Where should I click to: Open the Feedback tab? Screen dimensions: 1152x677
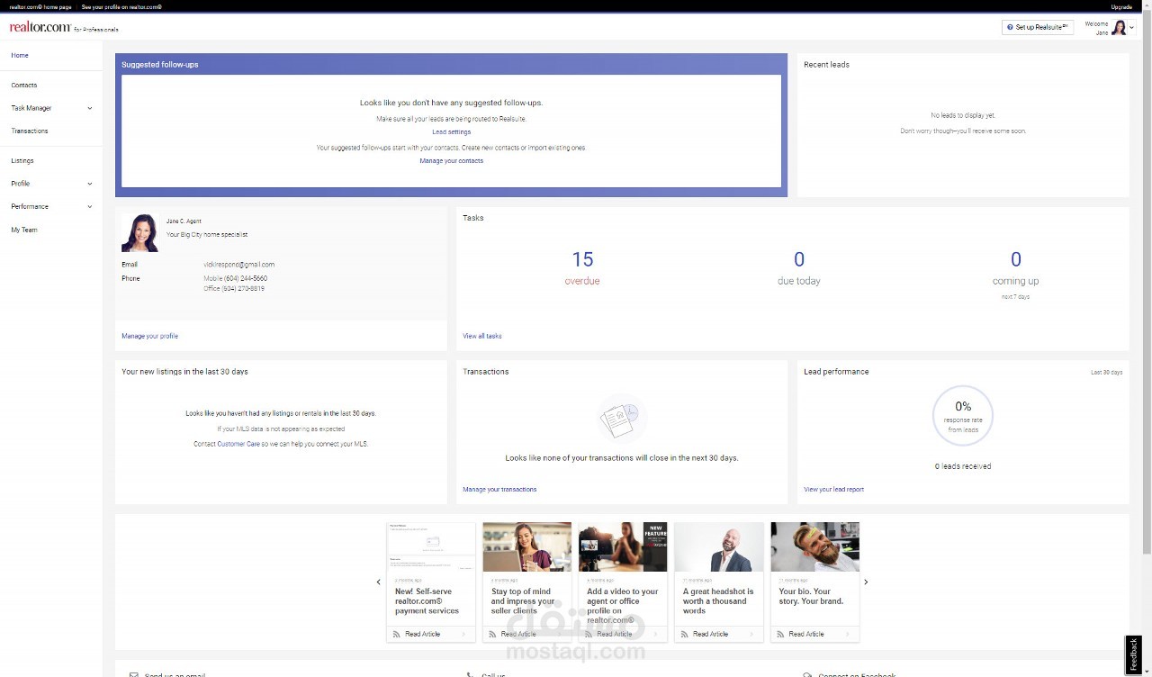coord(1134,654)
